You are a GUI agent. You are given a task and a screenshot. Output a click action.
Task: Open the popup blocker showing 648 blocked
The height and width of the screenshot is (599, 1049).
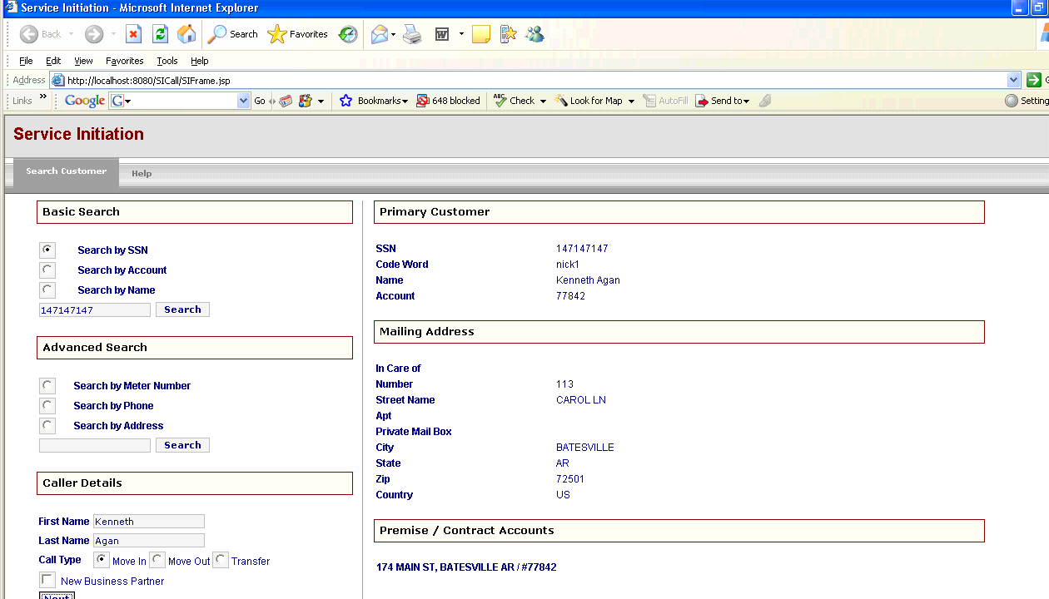[449, 100]
